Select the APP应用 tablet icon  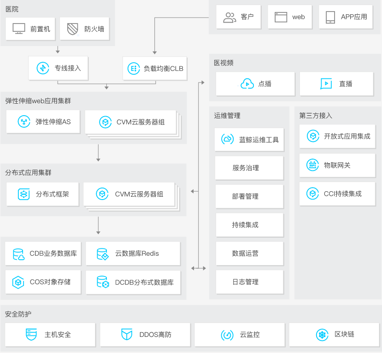[x=330, y=17]
